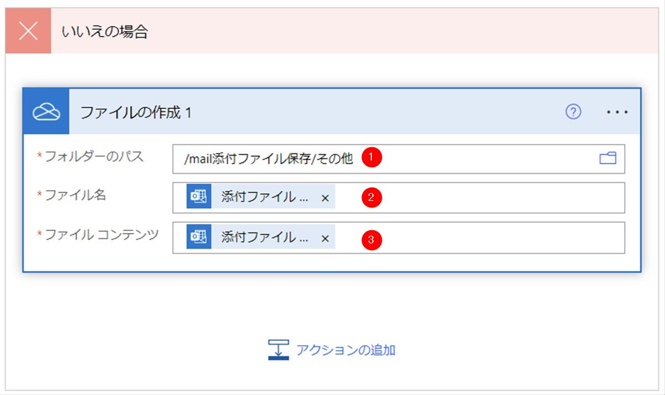Select the 添付ファイル token in ファイル名
Screen dimensions: 665x395
click(260, 197)
